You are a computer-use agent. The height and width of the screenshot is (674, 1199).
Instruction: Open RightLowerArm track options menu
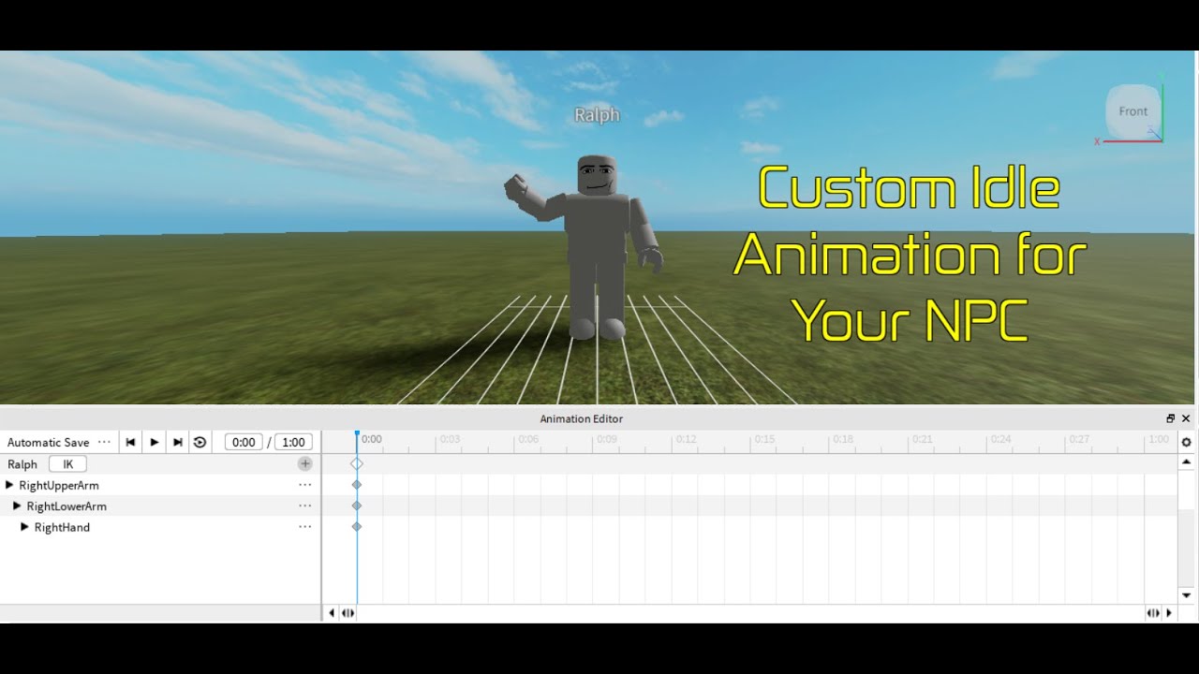(304, 505)
